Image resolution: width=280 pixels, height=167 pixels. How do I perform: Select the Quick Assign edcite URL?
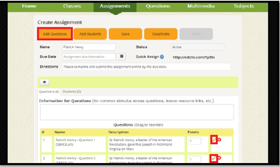tap(194, 57)
